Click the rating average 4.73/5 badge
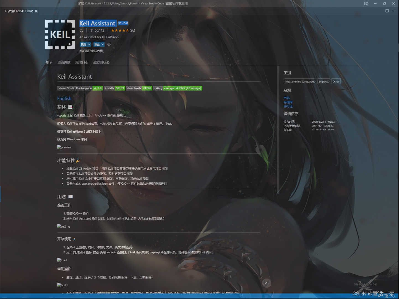This screenshot has width=399, height=299. 178,88
